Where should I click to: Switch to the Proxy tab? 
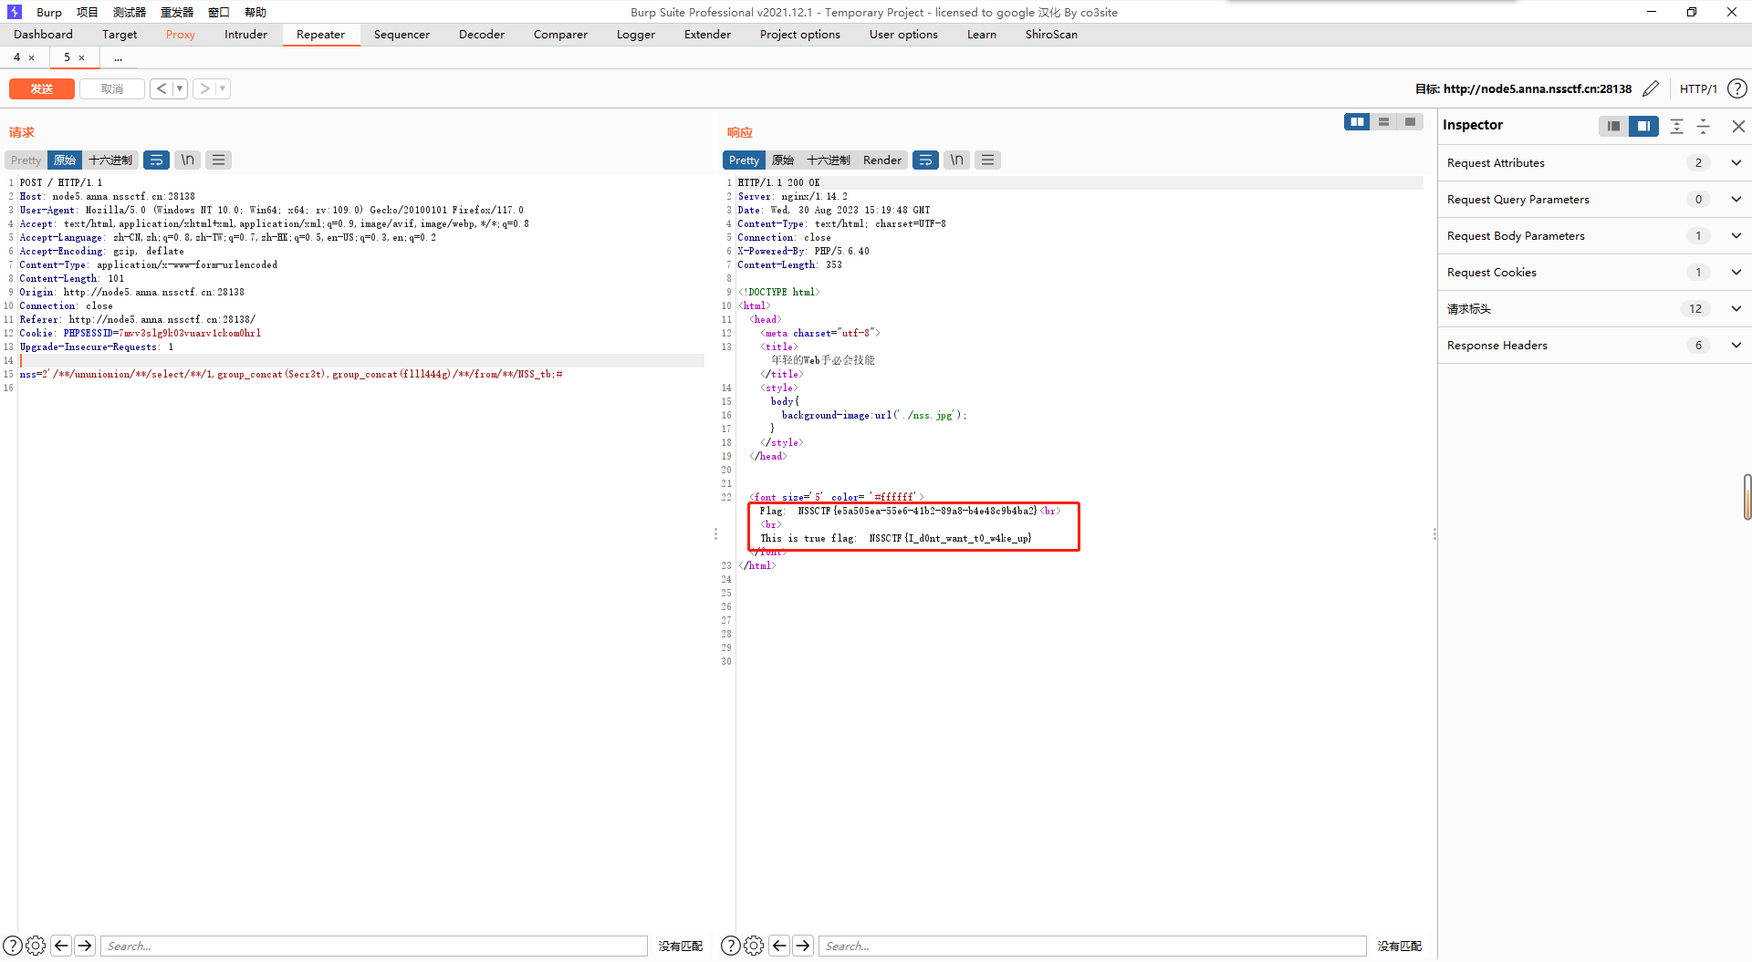[x=181, y=35]
